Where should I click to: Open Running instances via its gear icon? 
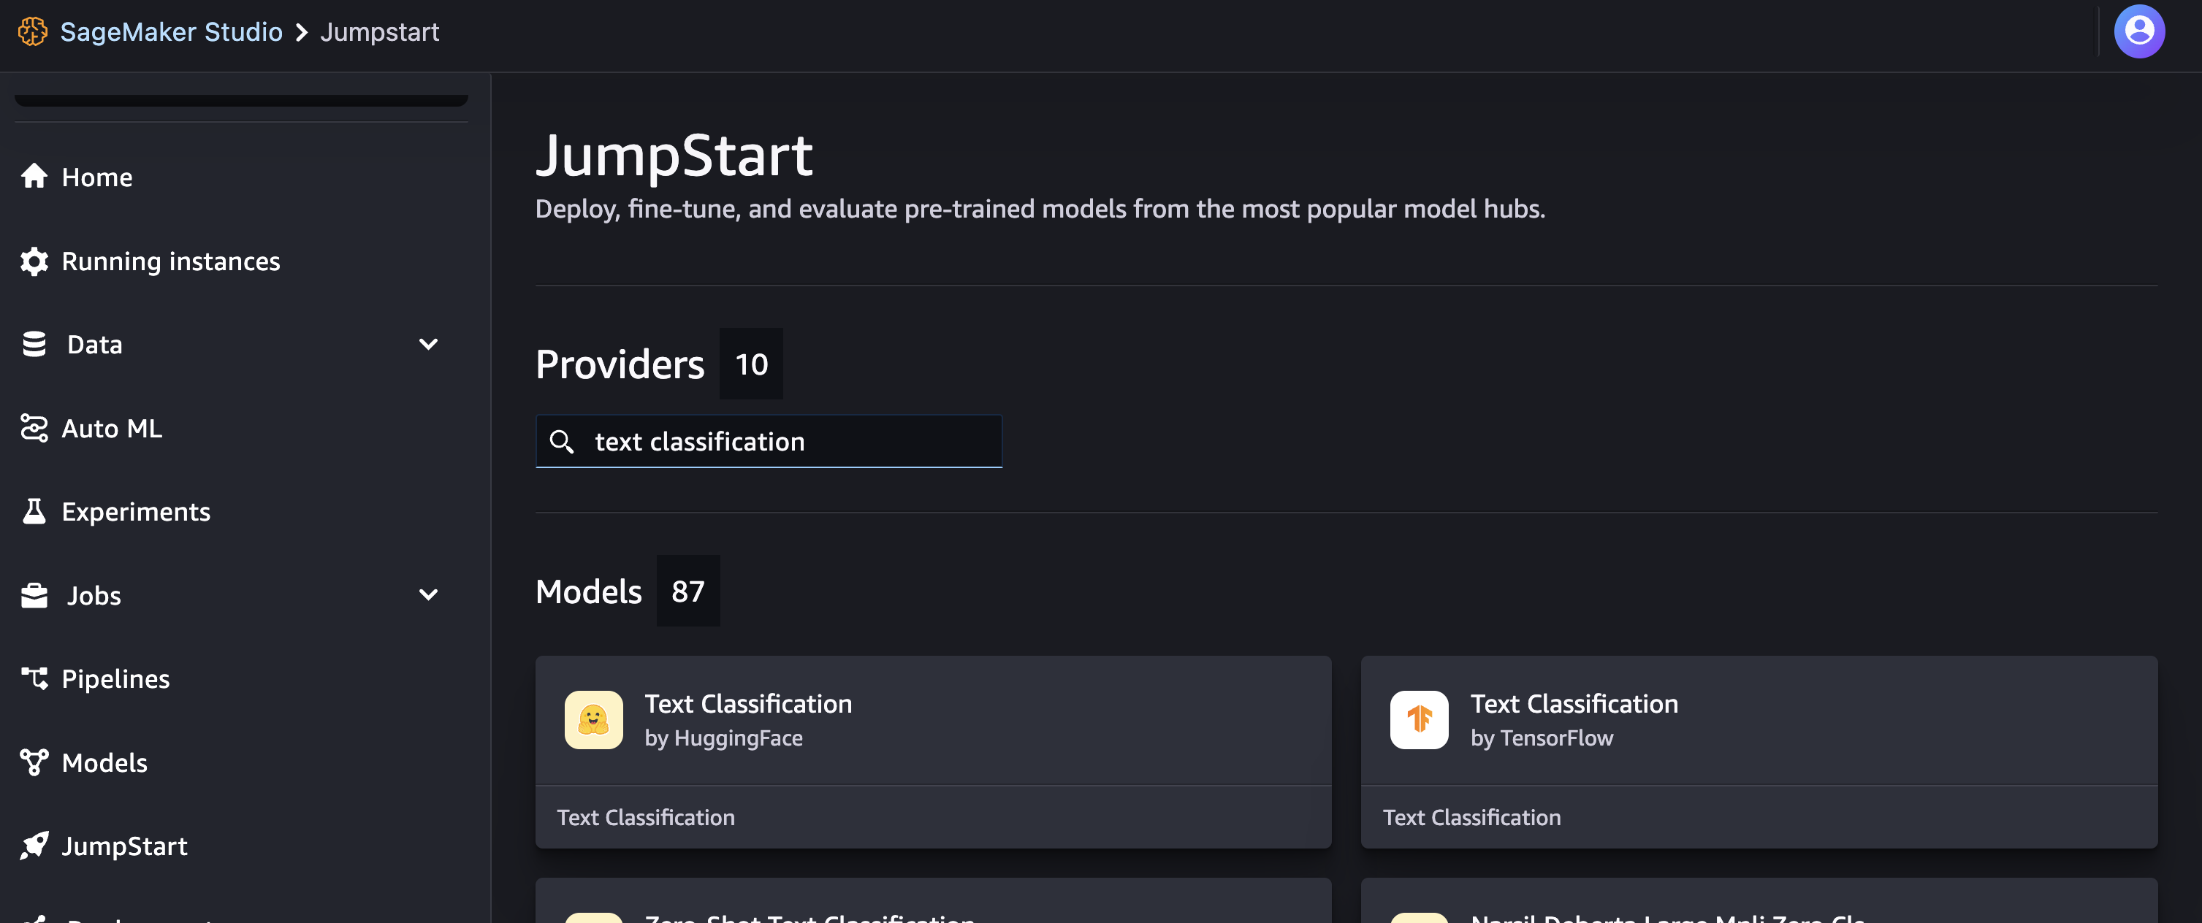[x=34, y=261]
